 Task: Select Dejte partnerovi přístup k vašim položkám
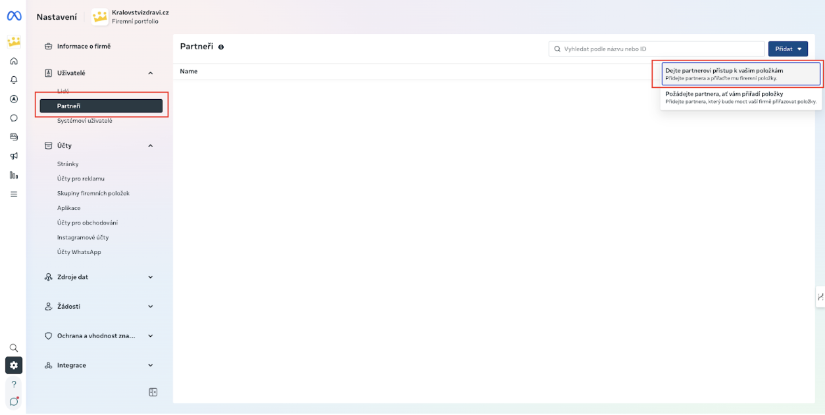(x=741, y=74)
